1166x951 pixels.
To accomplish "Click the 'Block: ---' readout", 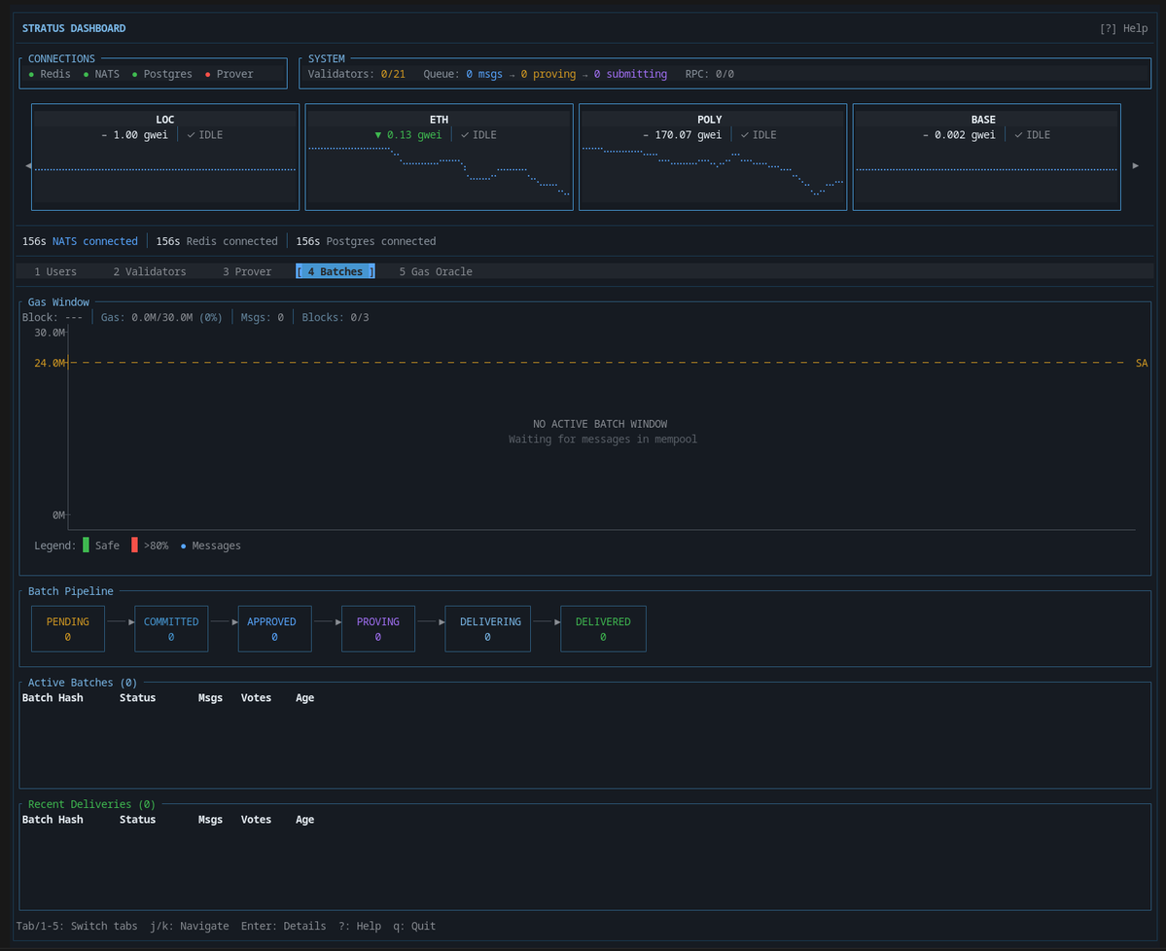I will [x=53, y=317].
